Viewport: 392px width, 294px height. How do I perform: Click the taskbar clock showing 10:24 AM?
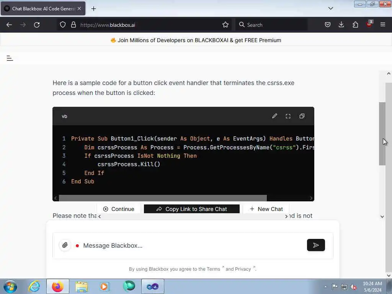point(372,287)
